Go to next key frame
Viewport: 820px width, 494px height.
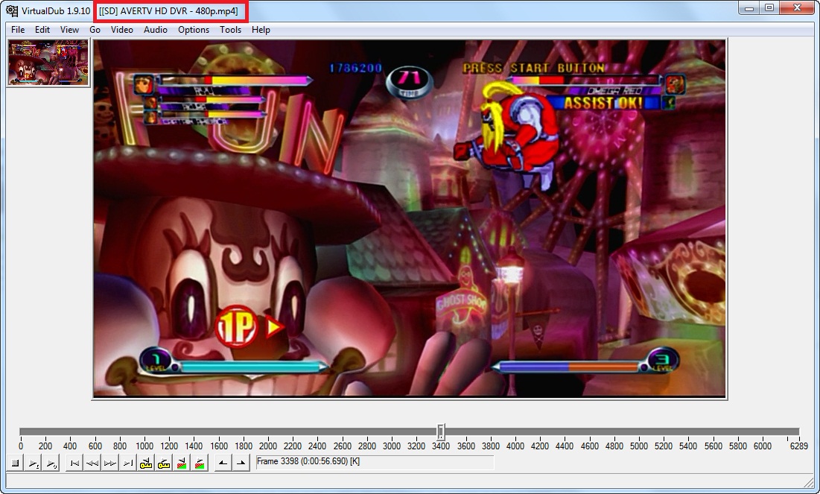point(164,463)
